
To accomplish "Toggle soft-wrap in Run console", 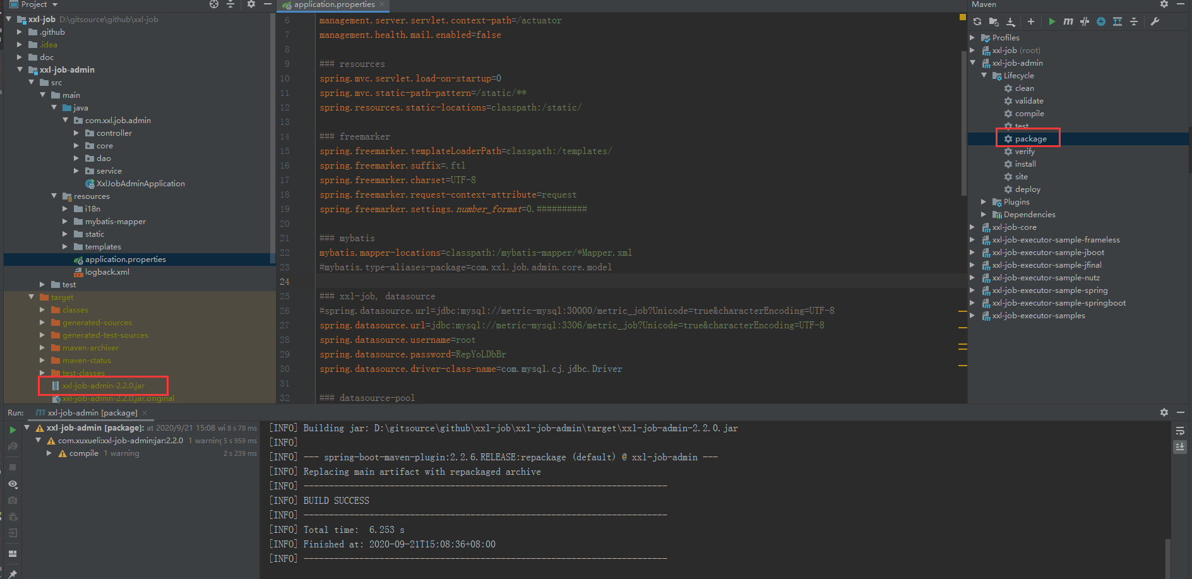I will pyautogui.click(x=1179, y=431).
